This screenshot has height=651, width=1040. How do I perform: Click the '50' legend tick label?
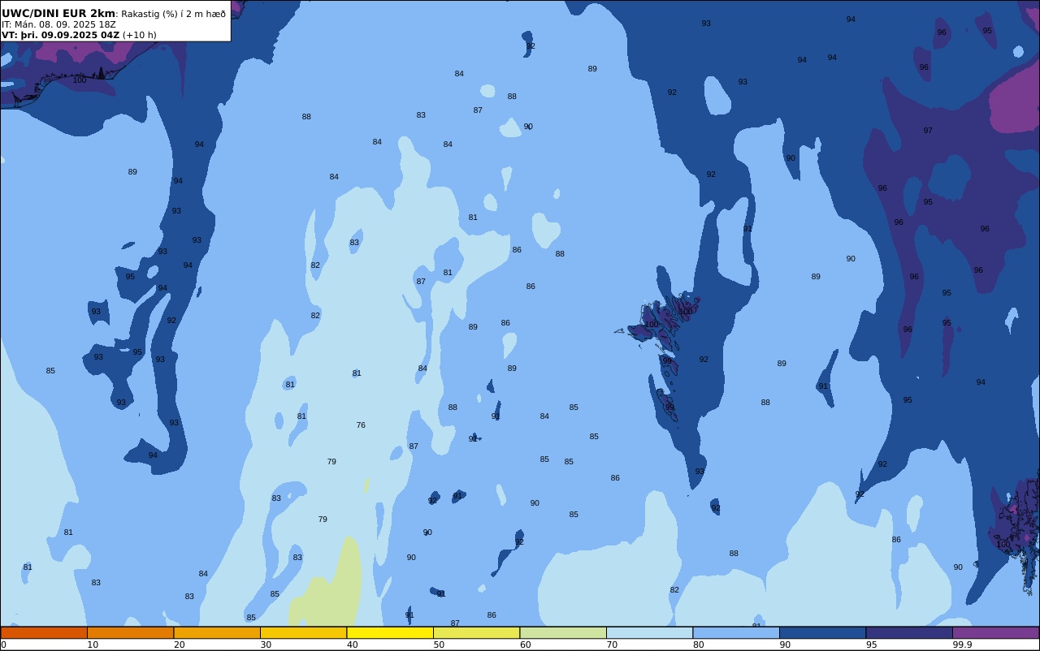coord(439,645)
